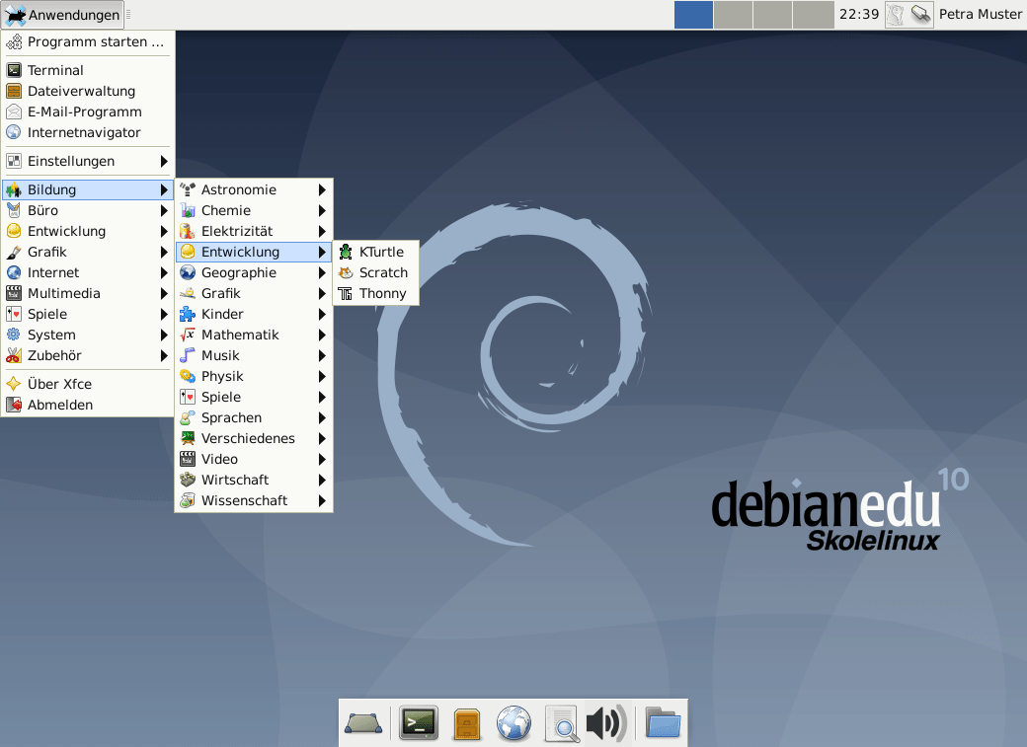Launch KTurtle from the Entwicklung submenu
Viewport: 1027px width, 747px height.
tap(375, 252)
